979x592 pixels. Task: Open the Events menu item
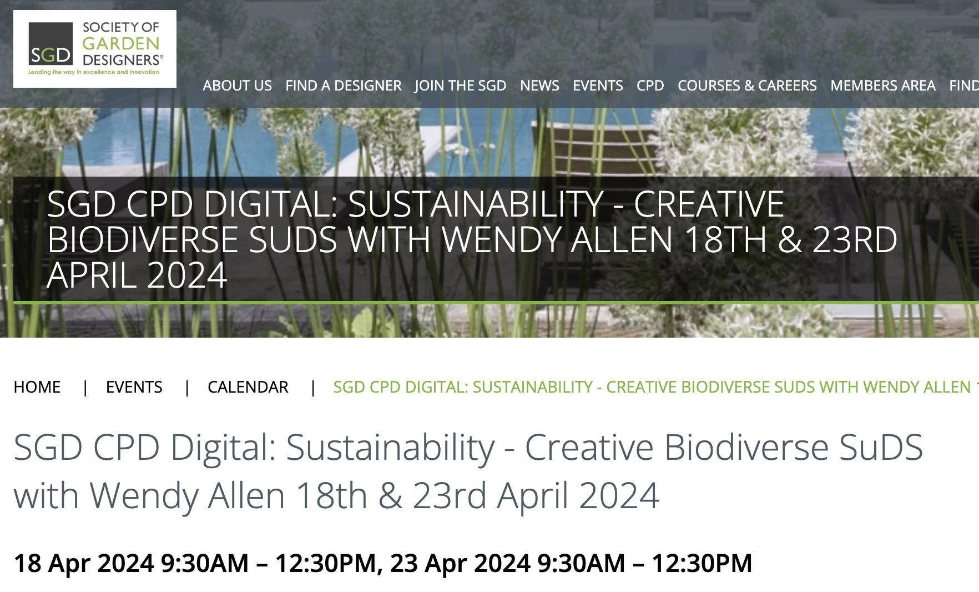tap(598, 86)
